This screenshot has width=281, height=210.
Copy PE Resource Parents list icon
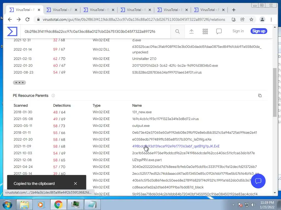260,95
